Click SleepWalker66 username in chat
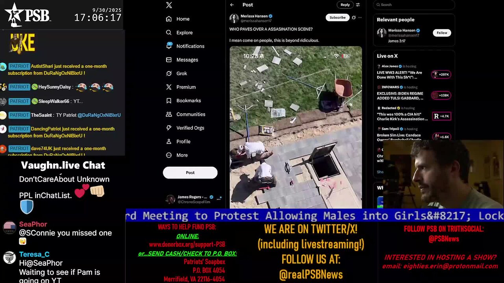 pos(54,101)
